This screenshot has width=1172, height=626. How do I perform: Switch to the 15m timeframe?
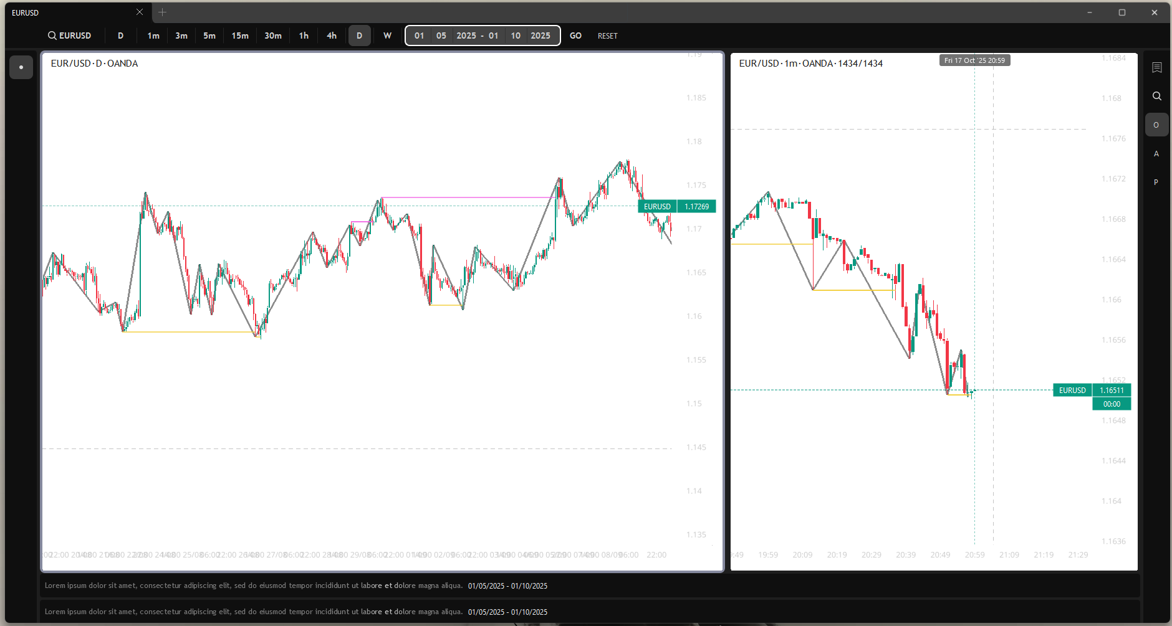(240, 36)
